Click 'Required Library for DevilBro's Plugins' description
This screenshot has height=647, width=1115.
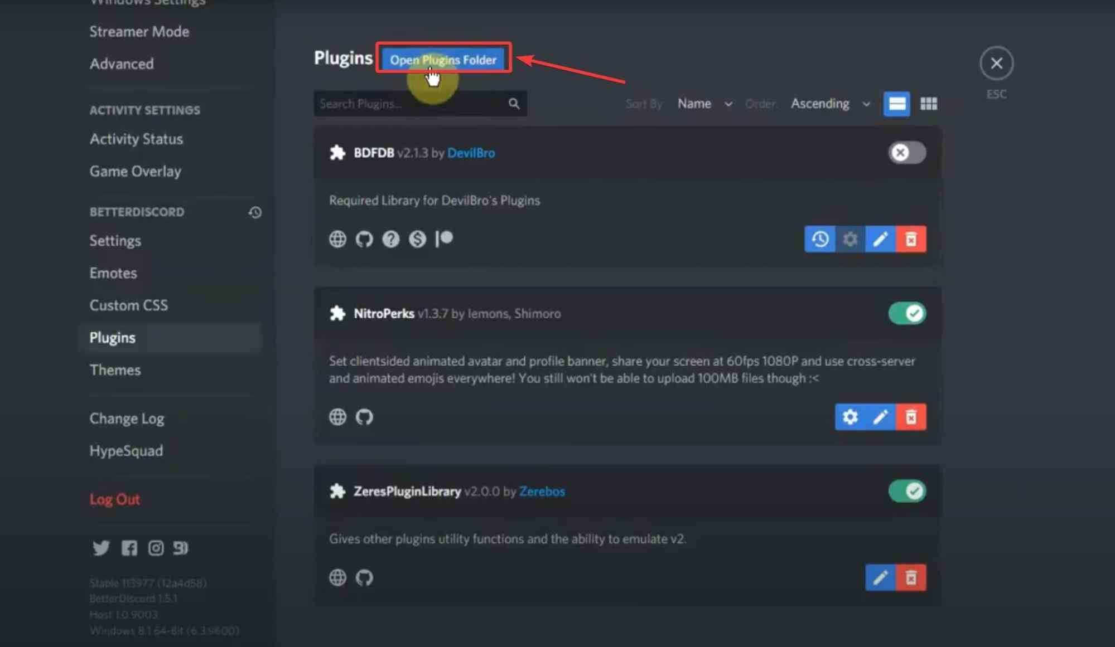pos(435,201)
